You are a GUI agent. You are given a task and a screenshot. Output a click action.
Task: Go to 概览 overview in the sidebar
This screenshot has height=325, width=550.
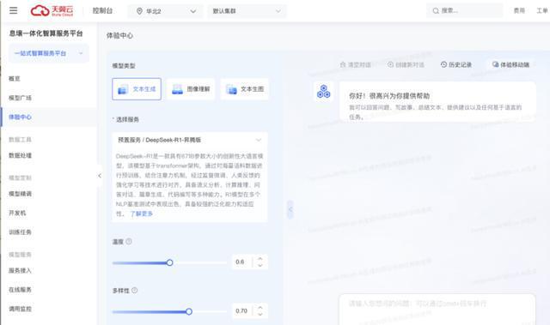pos(15,79)
